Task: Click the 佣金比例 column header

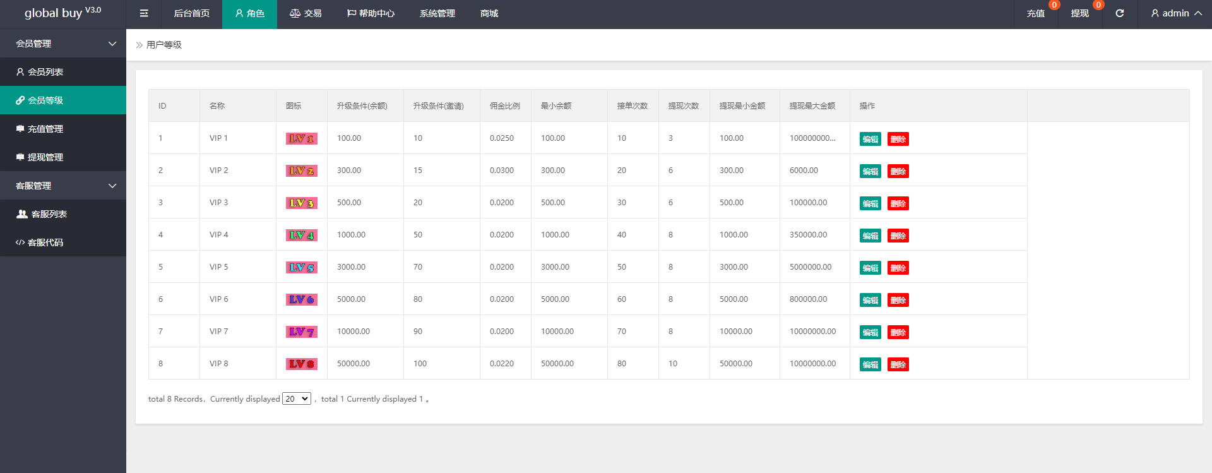Action: [x=505, y=105]
